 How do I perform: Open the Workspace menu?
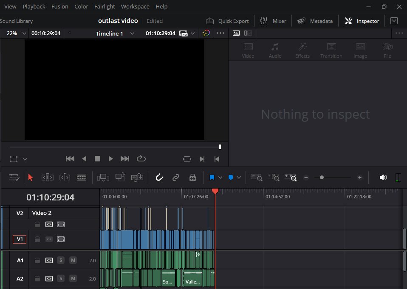(135, 6)
